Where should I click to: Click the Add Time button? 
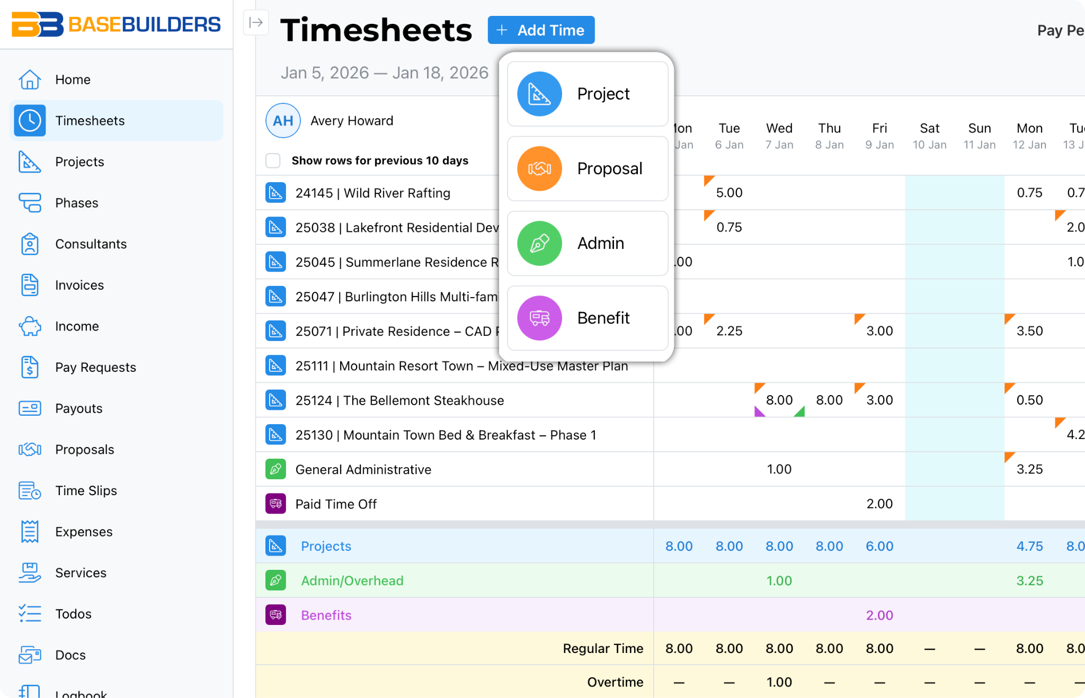click(541, 30)
